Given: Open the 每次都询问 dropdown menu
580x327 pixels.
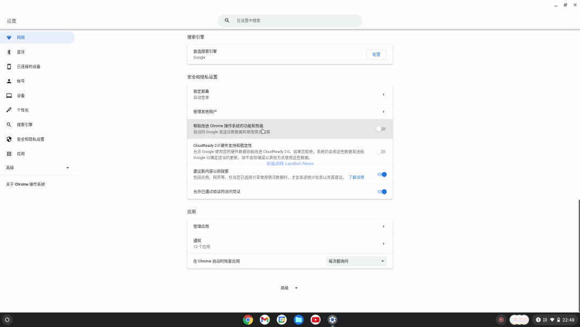Looking at the screenshot, I should point(356,261).
